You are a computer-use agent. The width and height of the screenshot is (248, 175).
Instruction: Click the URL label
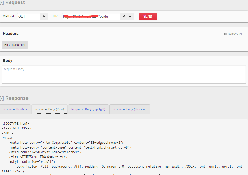pyautogui.click(x=56, y=16)
